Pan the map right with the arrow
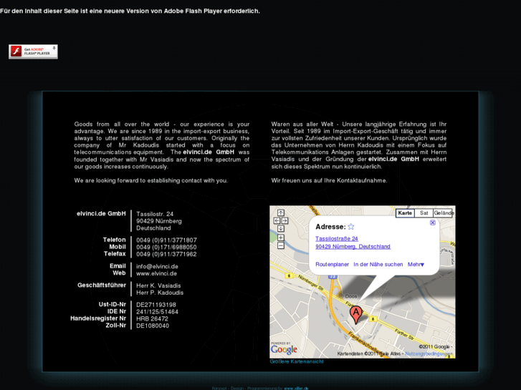521x390 pixels. (285, 220)
